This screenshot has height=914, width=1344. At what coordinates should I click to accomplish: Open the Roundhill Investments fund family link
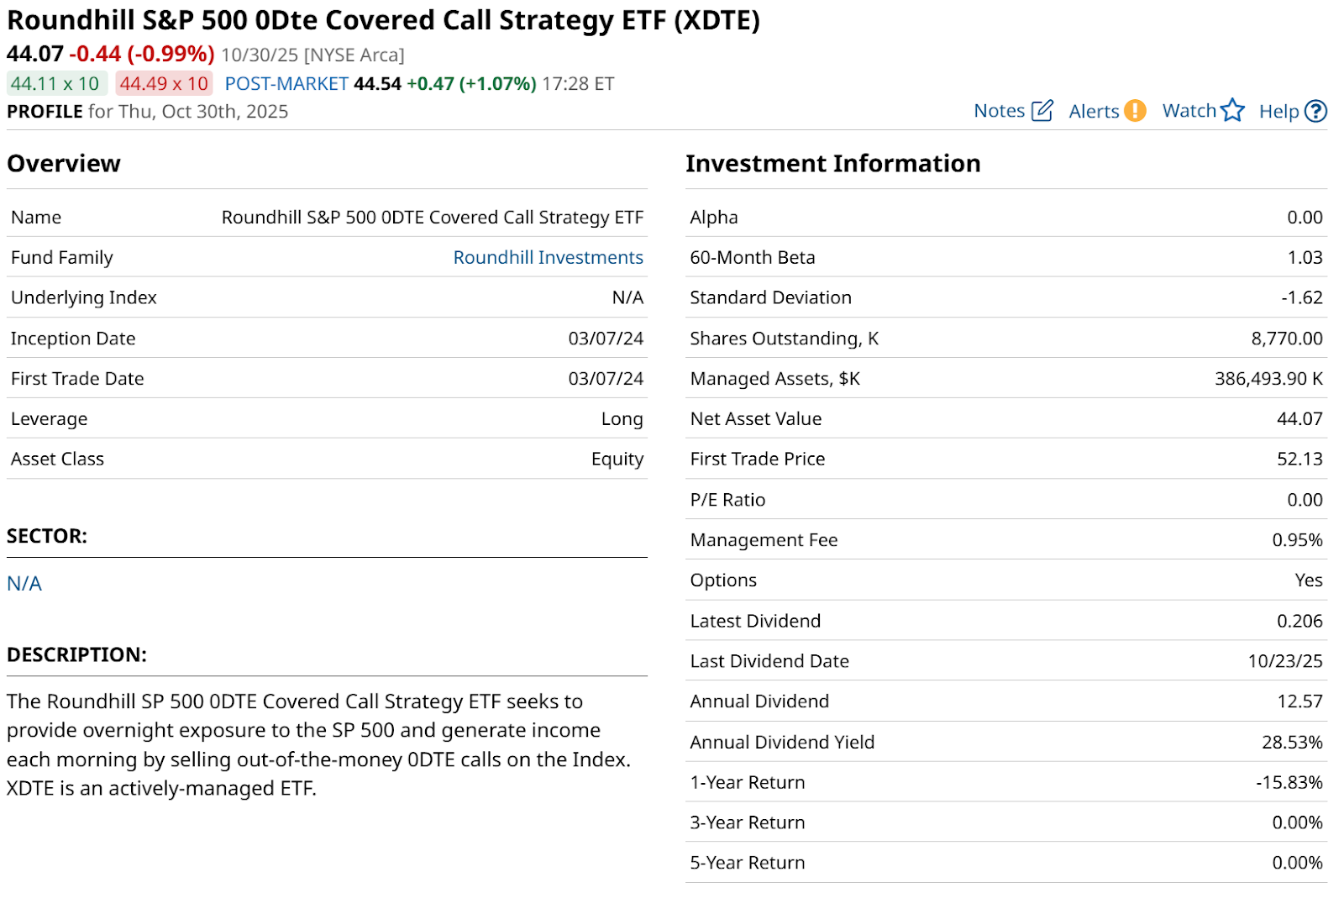point(548,257)
